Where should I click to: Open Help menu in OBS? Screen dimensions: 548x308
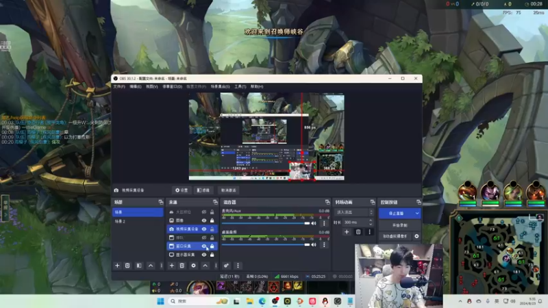click(x=257, y=87)
